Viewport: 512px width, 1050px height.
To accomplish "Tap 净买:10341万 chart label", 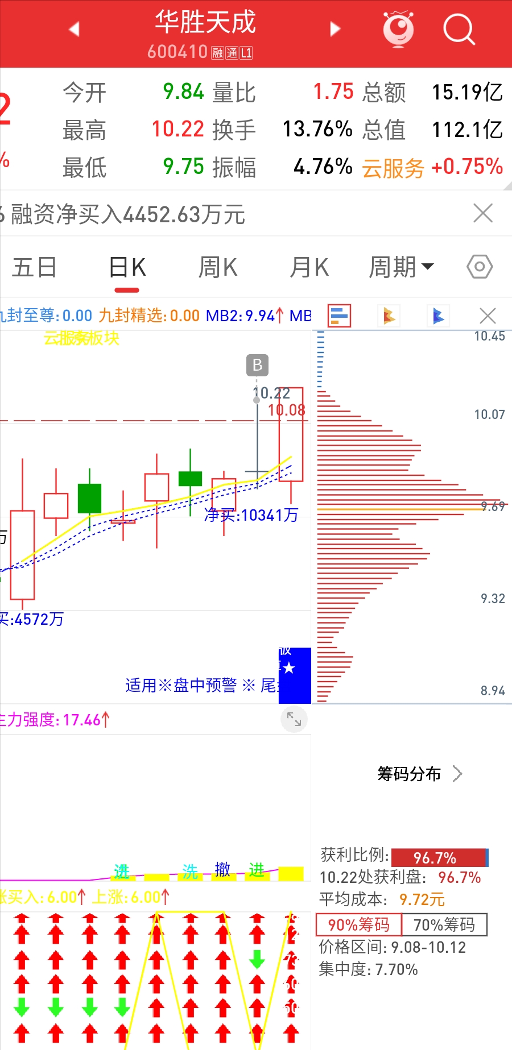I will (x=251, y=515).
